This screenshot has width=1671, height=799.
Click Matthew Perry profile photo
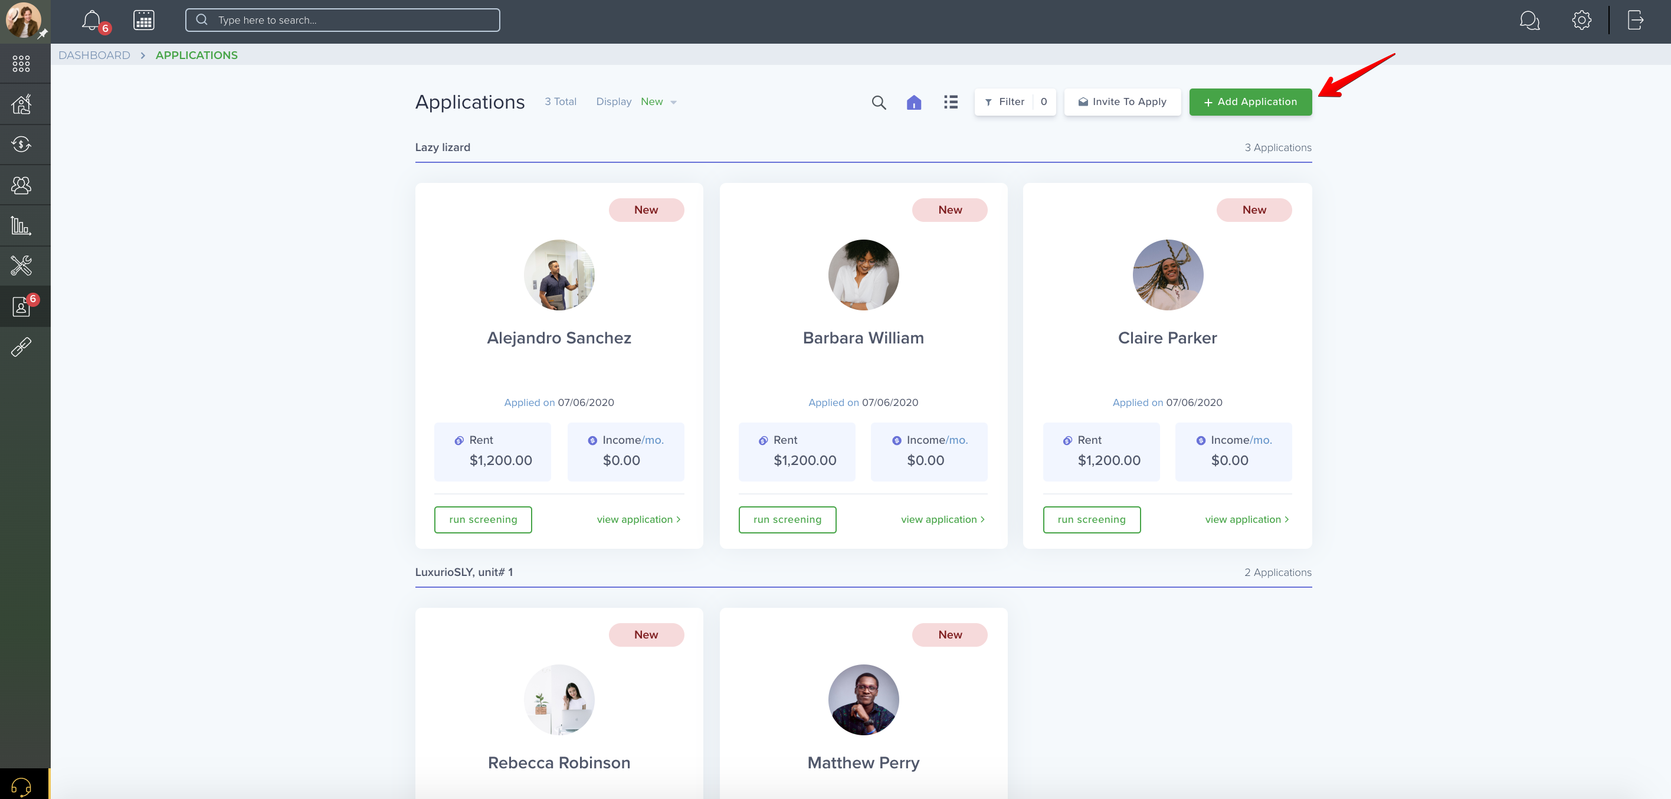[x=863, y=700]
